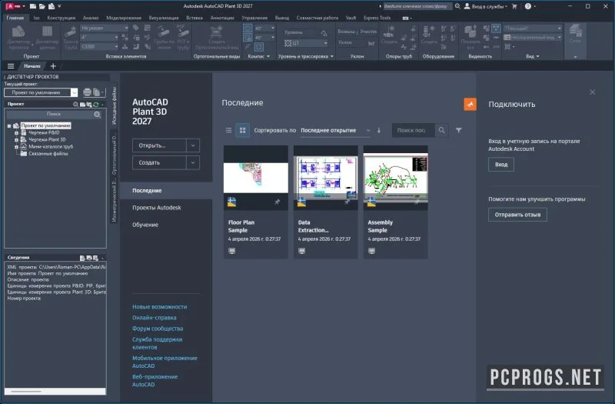Select Обучение in the start sidebar
The image size is (615, 404).
pyautogui.click(x=145, y=225)
